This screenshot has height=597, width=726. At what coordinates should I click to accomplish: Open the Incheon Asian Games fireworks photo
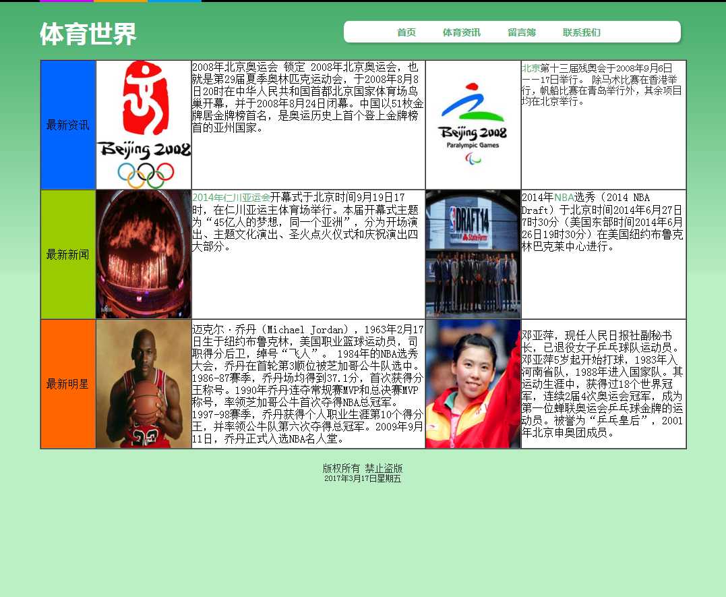tap(144, 254)
